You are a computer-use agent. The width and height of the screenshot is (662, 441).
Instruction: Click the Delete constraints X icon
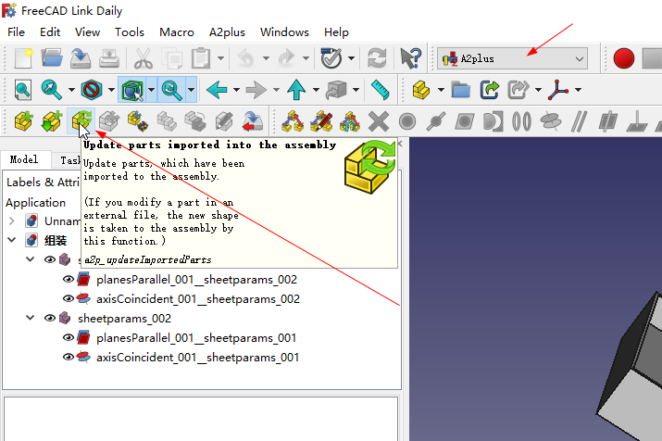pos(379,121)
